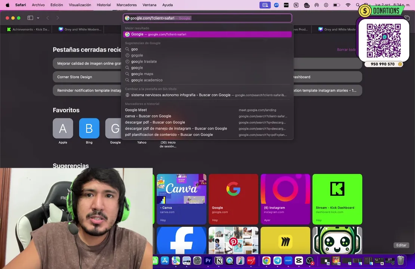This screenshot has height=269, width=415.
Task: Open the Google Meet history entry
Action: (x=207, y=110)
